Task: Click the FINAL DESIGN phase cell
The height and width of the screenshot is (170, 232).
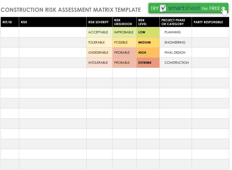Action: pos(176,53)
